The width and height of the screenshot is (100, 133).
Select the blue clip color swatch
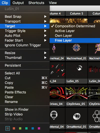point(33,128)
